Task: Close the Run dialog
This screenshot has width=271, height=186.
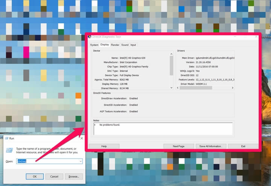Action: click(82, 138)
